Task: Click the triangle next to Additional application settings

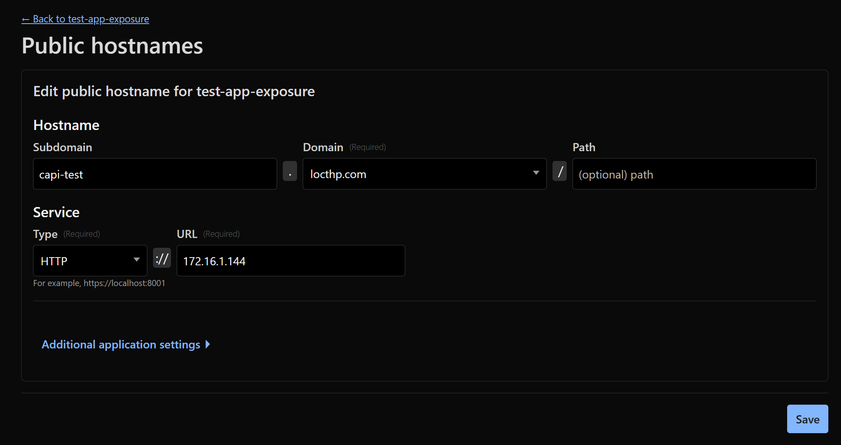Action: click(208, 345)
